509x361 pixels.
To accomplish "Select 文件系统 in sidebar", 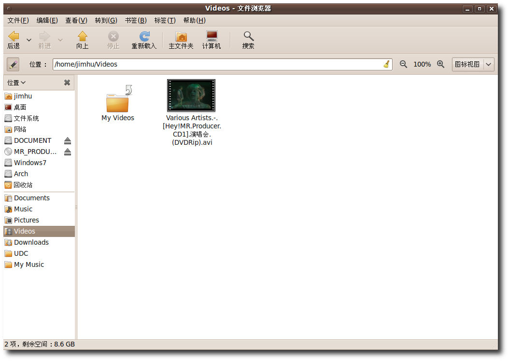I will (39, 118).
